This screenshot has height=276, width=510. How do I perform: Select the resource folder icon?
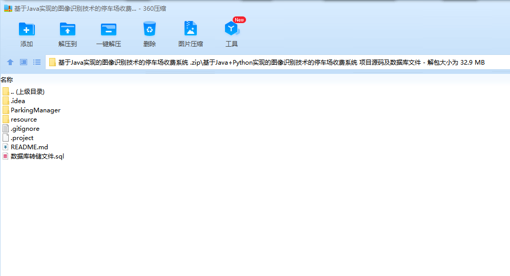[6, 119]
